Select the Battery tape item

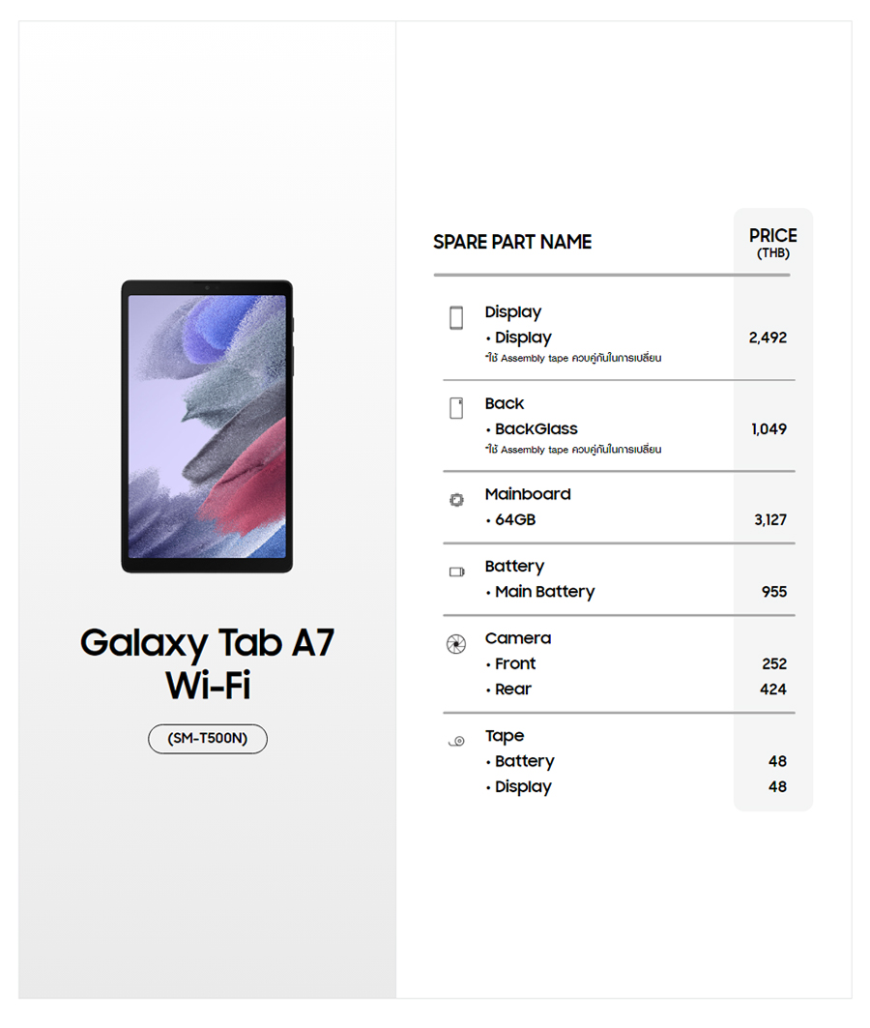524,762
